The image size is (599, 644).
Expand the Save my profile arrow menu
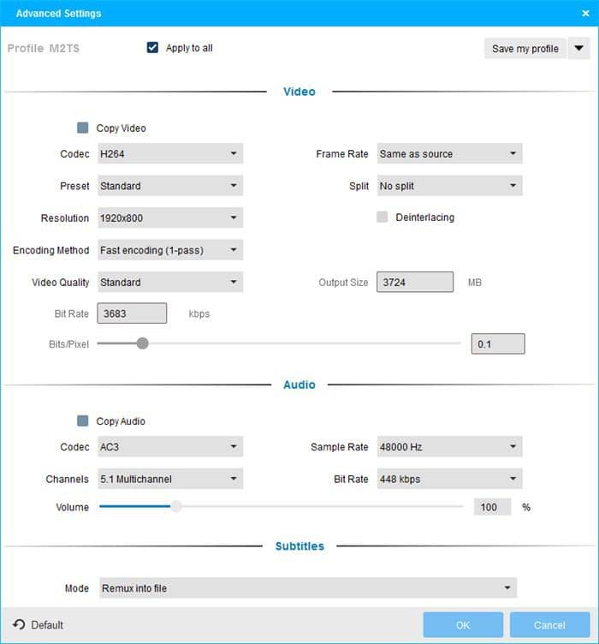[579, 49]
